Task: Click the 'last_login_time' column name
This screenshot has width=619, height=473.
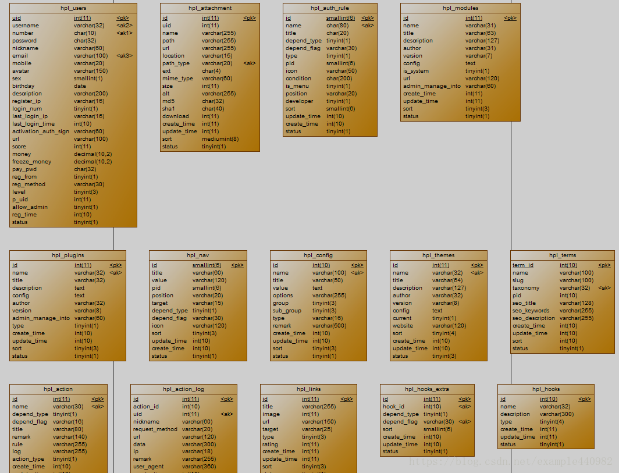Action: click(x=34, y=123)
